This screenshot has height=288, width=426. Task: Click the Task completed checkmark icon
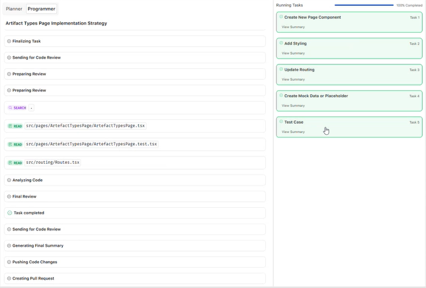point(10,213)
